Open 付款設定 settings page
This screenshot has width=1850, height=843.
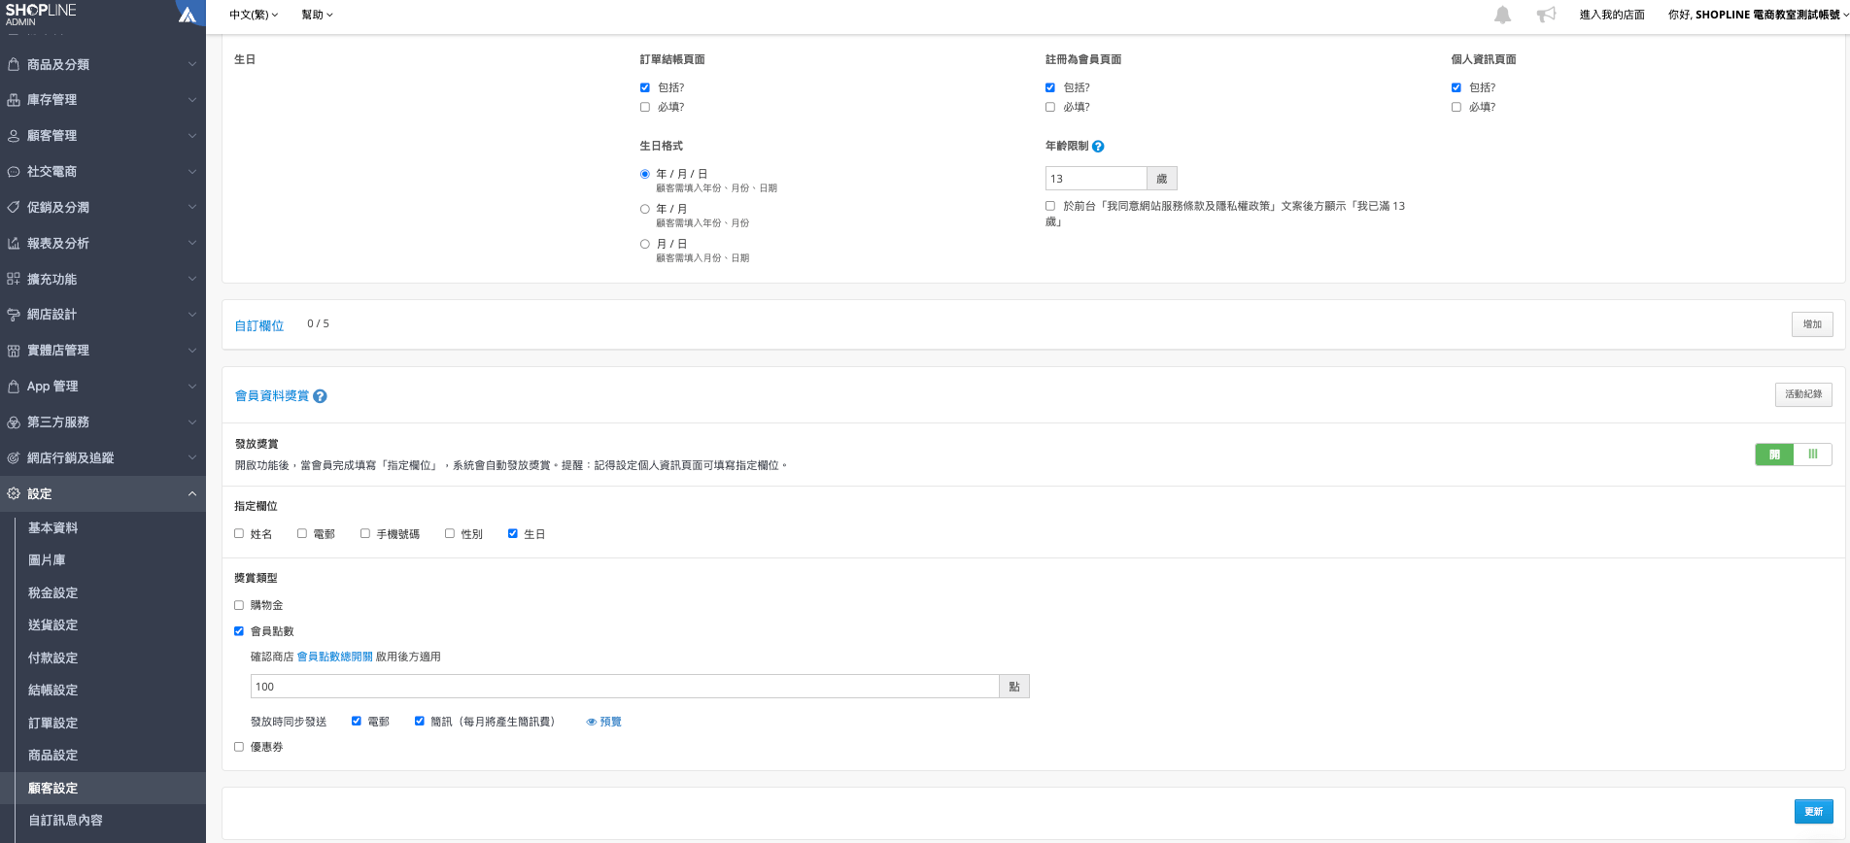click(x=53, y=658)
